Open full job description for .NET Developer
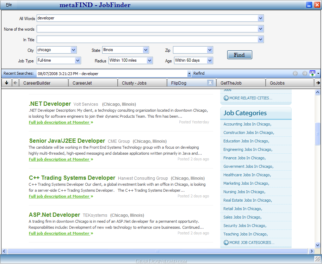 [x=61, y=122]
